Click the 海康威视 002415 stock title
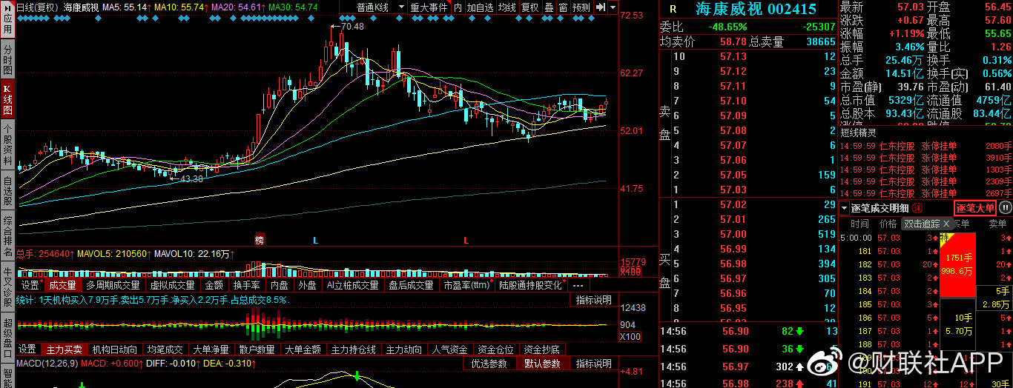This screenshot has height=388, width=1013. [756, 9]
